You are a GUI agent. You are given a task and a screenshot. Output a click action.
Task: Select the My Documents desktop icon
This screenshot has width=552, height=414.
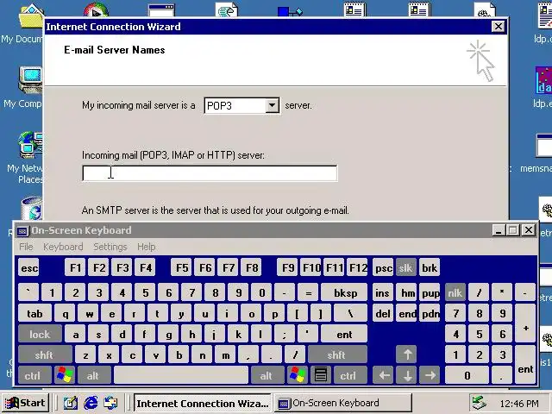point(22,24)
